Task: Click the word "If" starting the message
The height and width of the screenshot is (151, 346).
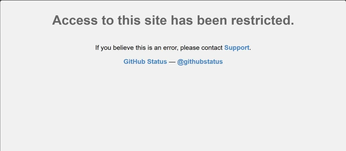Action: (97, 48)
